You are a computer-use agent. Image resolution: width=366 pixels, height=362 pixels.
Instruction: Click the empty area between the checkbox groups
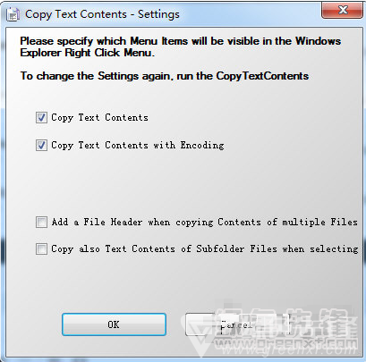183,185
